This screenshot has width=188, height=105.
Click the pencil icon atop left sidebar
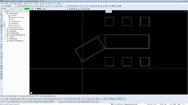(x=1, y=12)
